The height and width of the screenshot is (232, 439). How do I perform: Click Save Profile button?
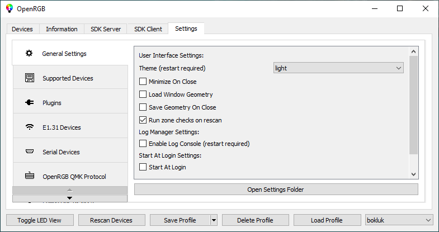point(180,220)
